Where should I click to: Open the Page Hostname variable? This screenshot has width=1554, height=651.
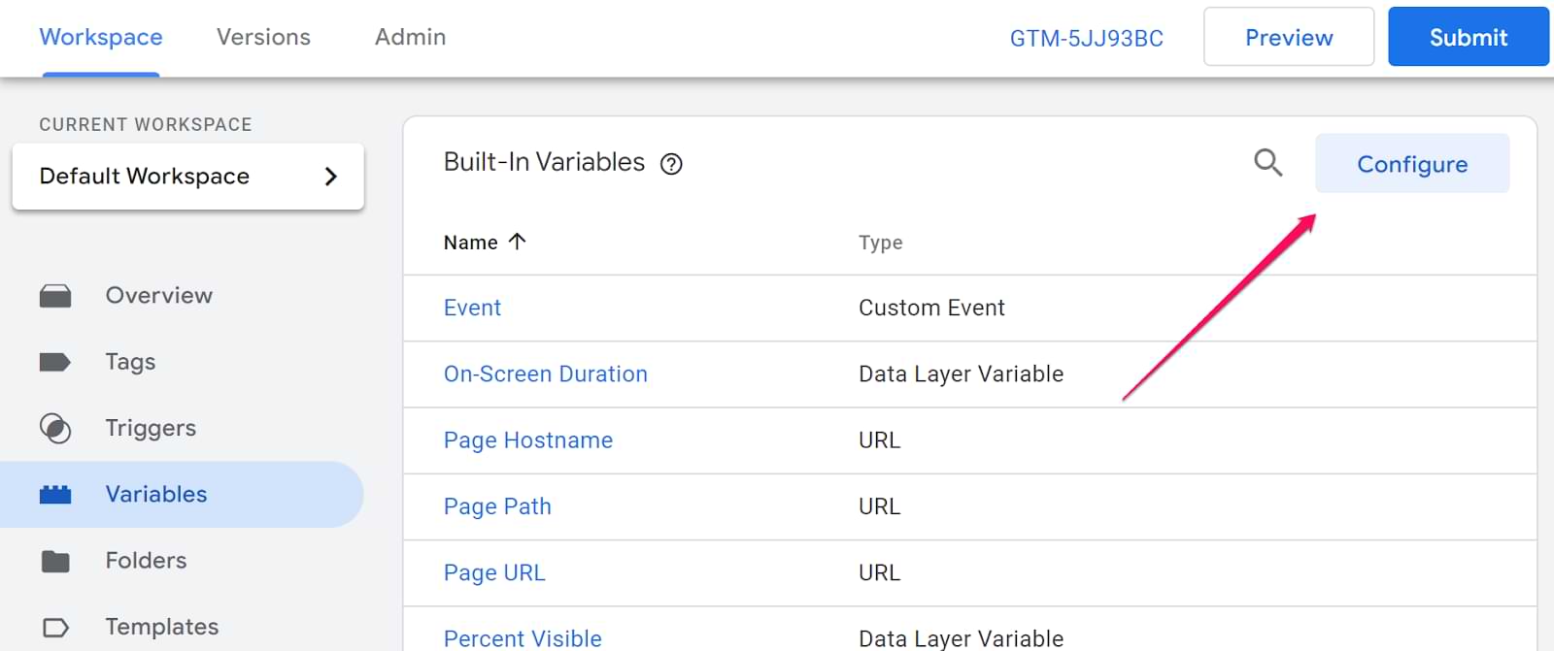tap(527, 440)
